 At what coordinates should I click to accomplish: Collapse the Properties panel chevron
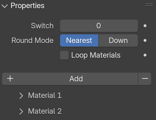pyautogui.click(x=5, y=6)
